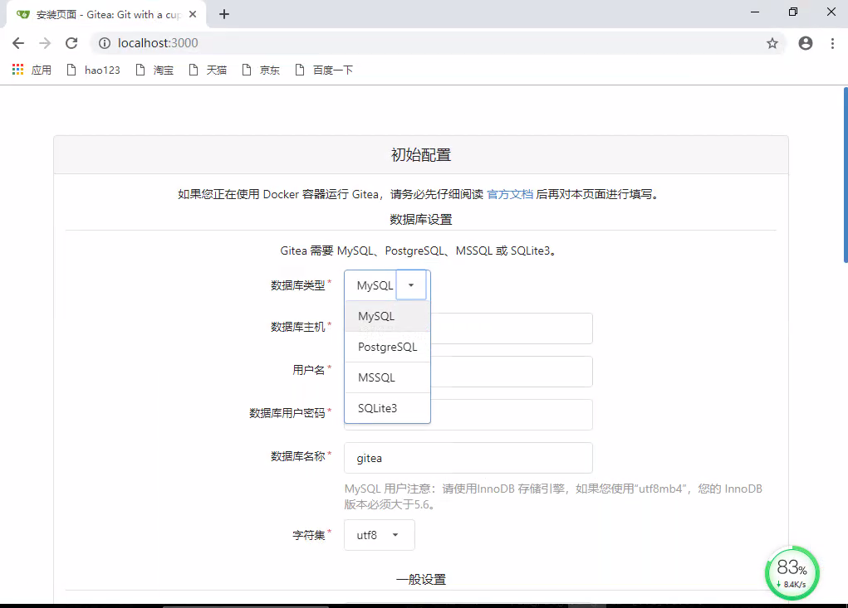Image resolution: width=848 pixels, height=608 pixels.
Task: Open a new browser tab
Action: [224, 15]
